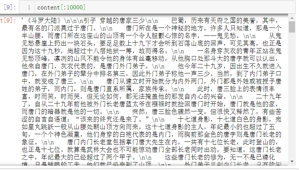Click the text 最有名的门派莫过于唐门

(57, 28)
